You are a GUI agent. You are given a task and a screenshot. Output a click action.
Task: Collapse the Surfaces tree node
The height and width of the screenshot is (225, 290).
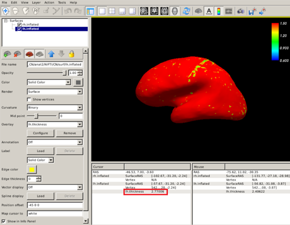[6, 20]
